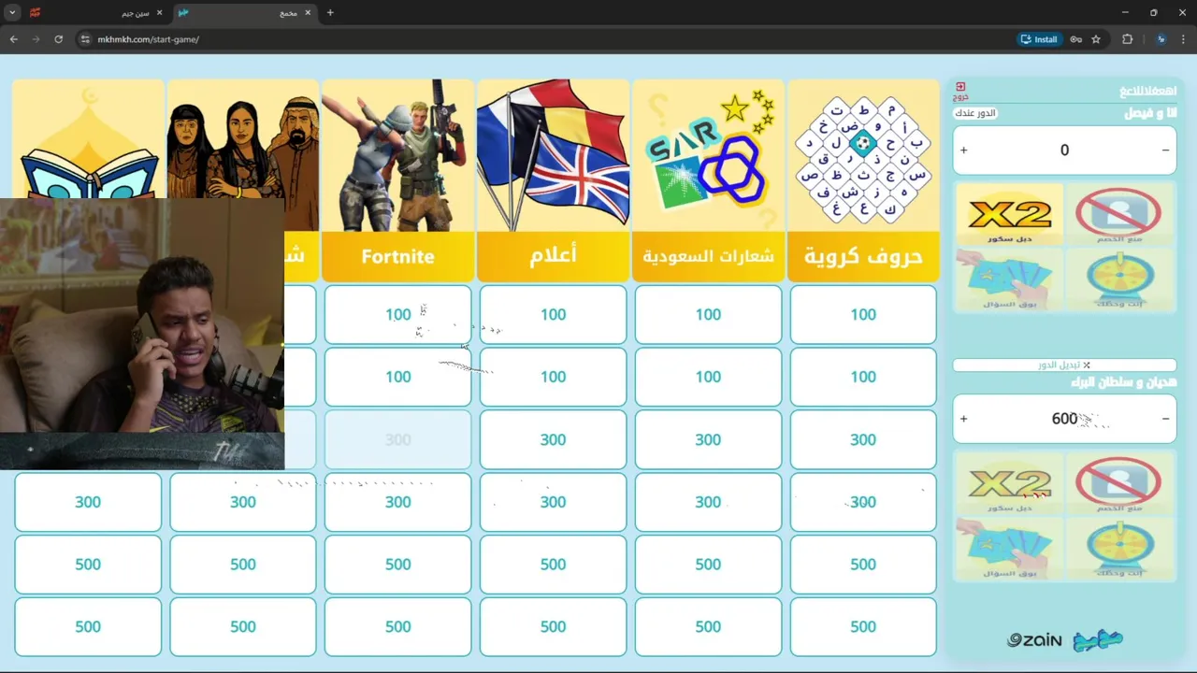Go back in the browser

tap(14, 39)
